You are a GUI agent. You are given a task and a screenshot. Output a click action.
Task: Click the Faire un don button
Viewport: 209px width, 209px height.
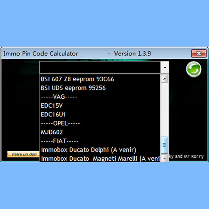[24, 154]
